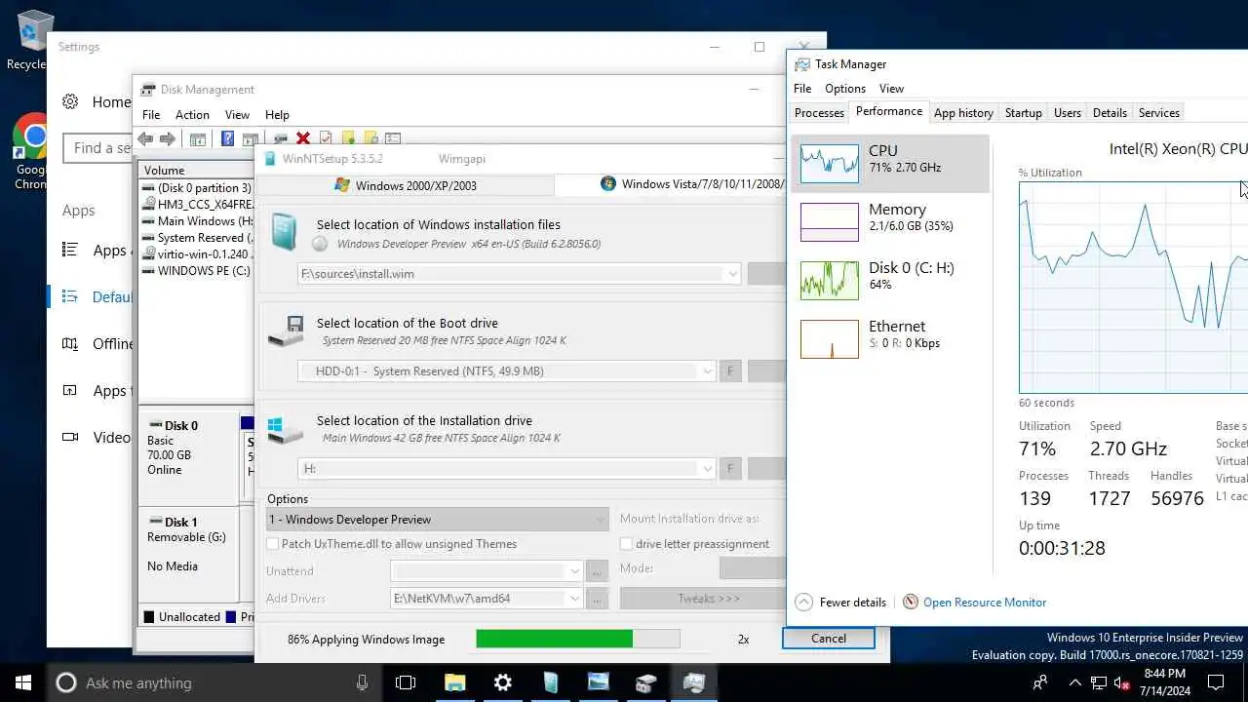Screen dimensions: 1248x702
Task: Switch to Task Manager taskbar icon
Action: tap(694, 682)
